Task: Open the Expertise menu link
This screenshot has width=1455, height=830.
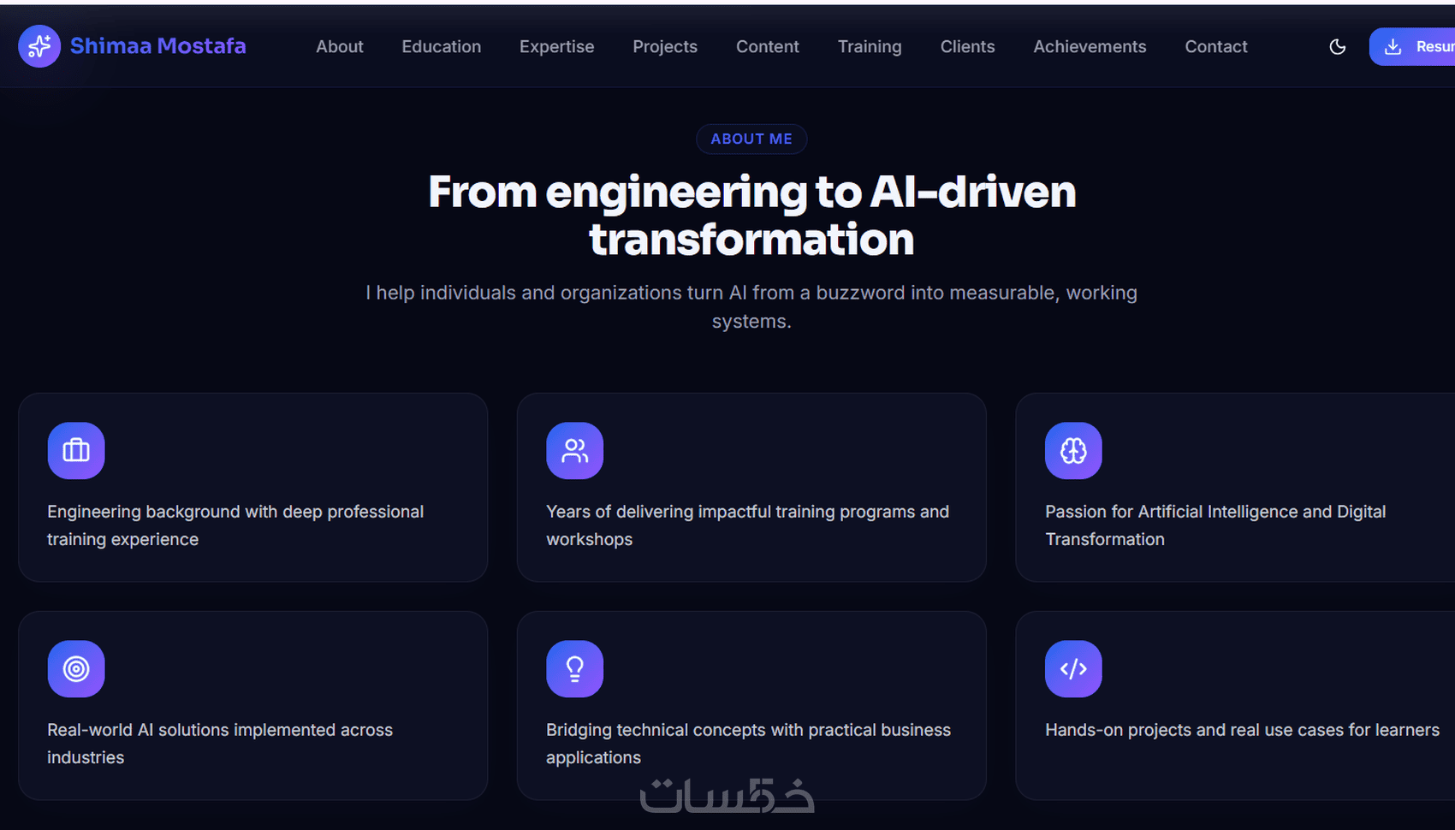Action: pyautogui.click(x=557, y=47)
